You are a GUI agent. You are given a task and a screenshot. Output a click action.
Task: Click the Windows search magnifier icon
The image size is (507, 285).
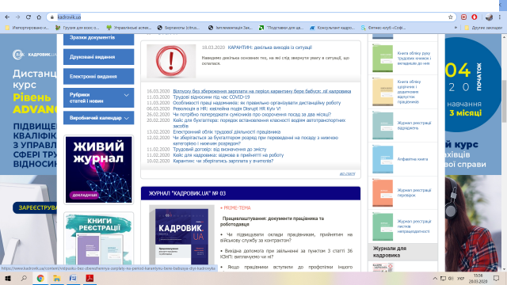coord(24,278)
